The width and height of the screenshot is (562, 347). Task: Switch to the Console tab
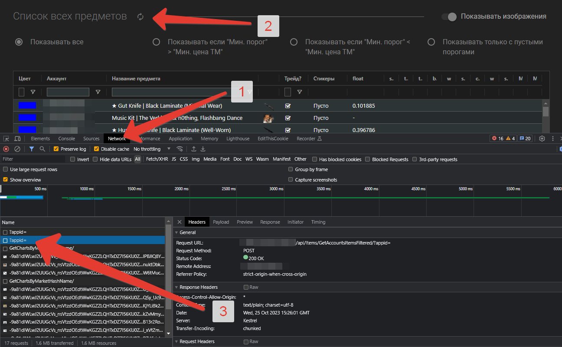[x=67, y=139]
